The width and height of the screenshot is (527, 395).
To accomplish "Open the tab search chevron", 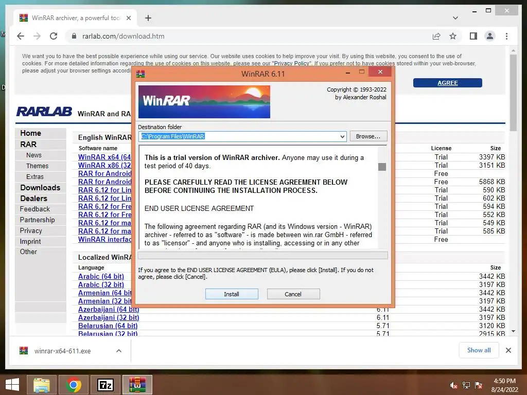I will tap(455, 18).
